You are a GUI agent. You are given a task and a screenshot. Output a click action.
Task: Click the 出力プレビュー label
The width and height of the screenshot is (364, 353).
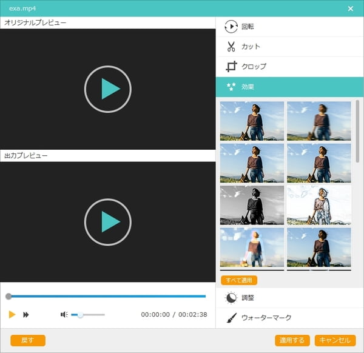tap(25, 155)
